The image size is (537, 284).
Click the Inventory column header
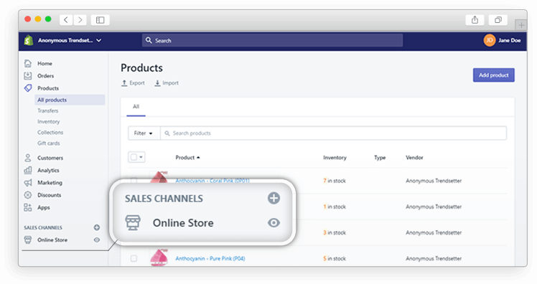335,157
